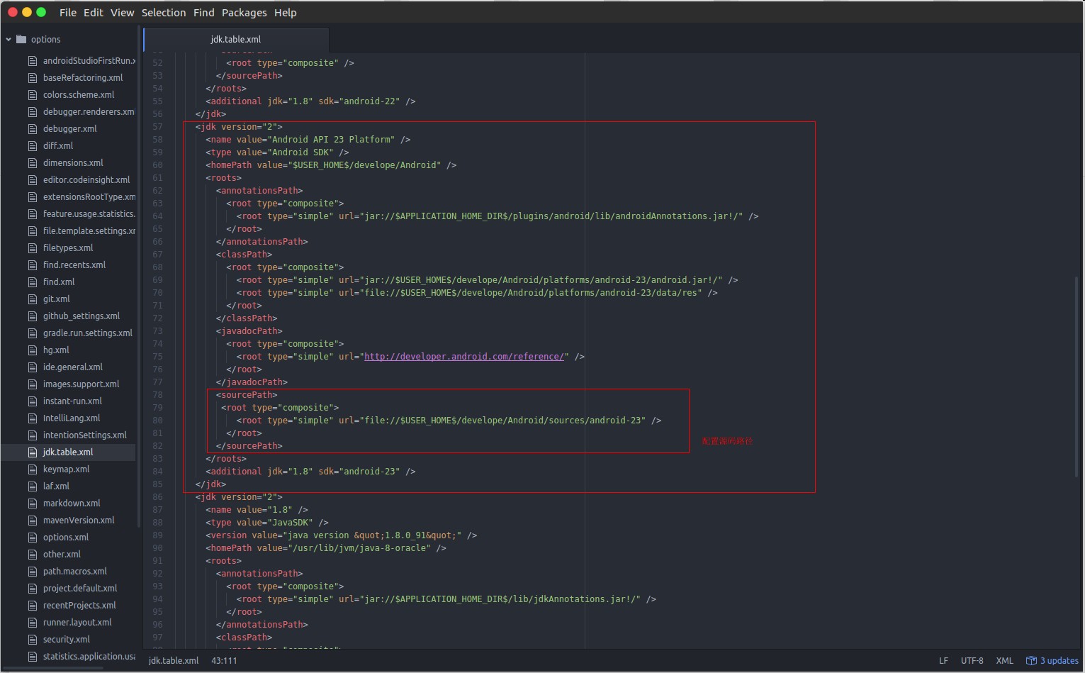
Task: Click the file icon of git.xml
Action: (33, 299)
